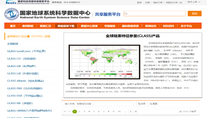Open the 新闻动态 navigation tab
This screenshot has width=207, height=118.
pos(151,26)
